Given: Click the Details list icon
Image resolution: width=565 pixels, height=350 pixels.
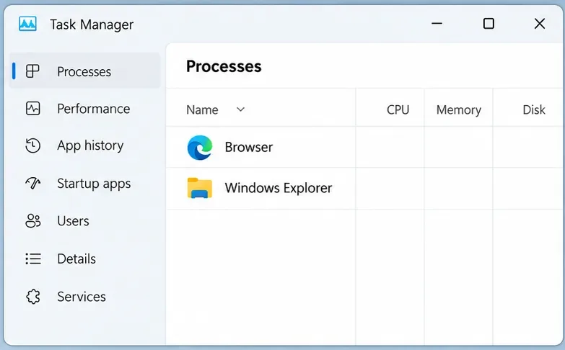Looking at the screenshot, I should [33, 259].
